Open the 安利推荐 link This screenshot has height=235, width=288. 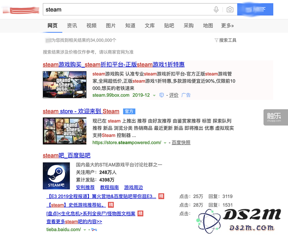(85, 187)
